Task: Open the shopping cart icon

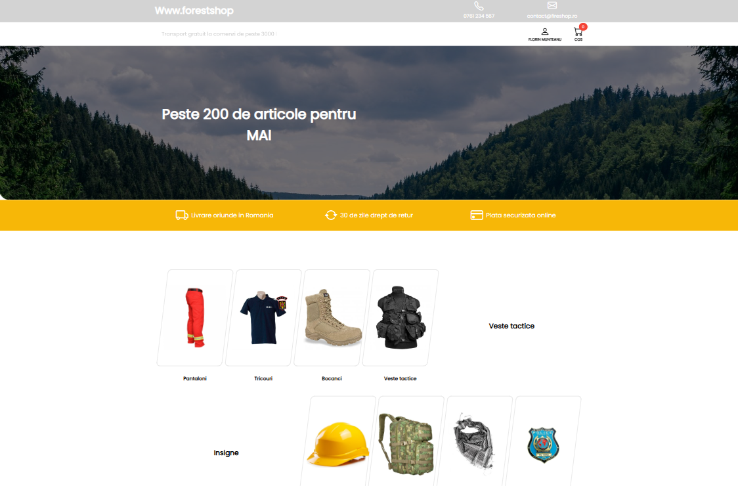Action: coord(578,32)
